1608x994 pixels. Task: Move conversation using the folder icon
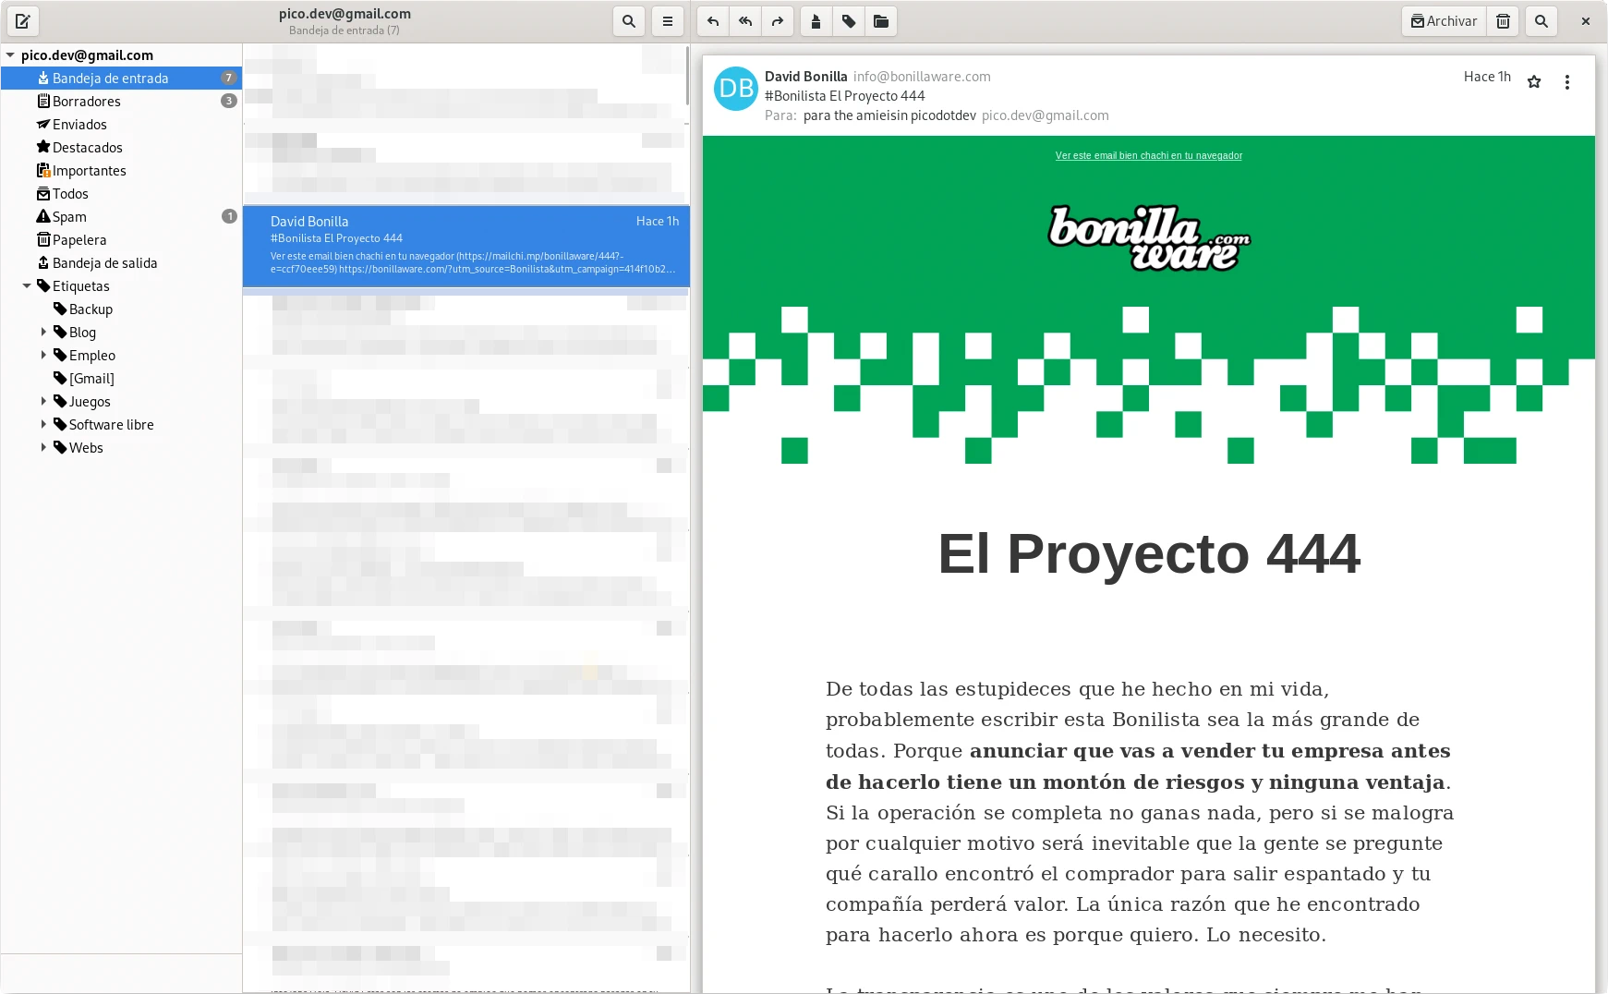tap(881, 21)
